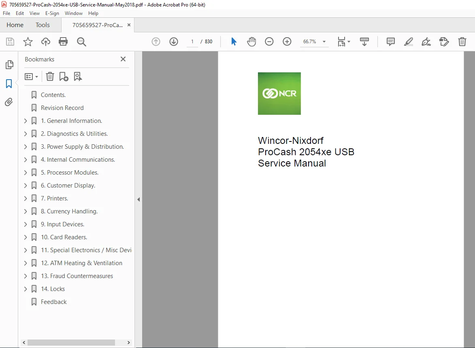The image size is (475, 348).
Task: Jump to the Contents bookmark
Action: (x=53, y=95)
